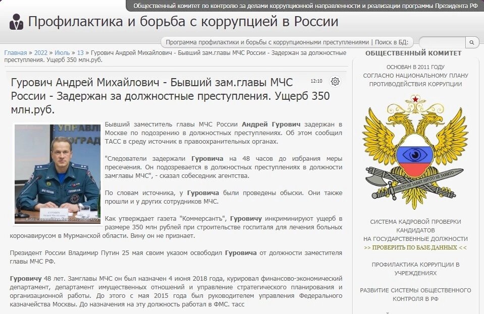Image resolution: width=484 pixels, height=314 pixels.
Task: Click the double-headed eagle emblem
Action: [x=415, y=152]
